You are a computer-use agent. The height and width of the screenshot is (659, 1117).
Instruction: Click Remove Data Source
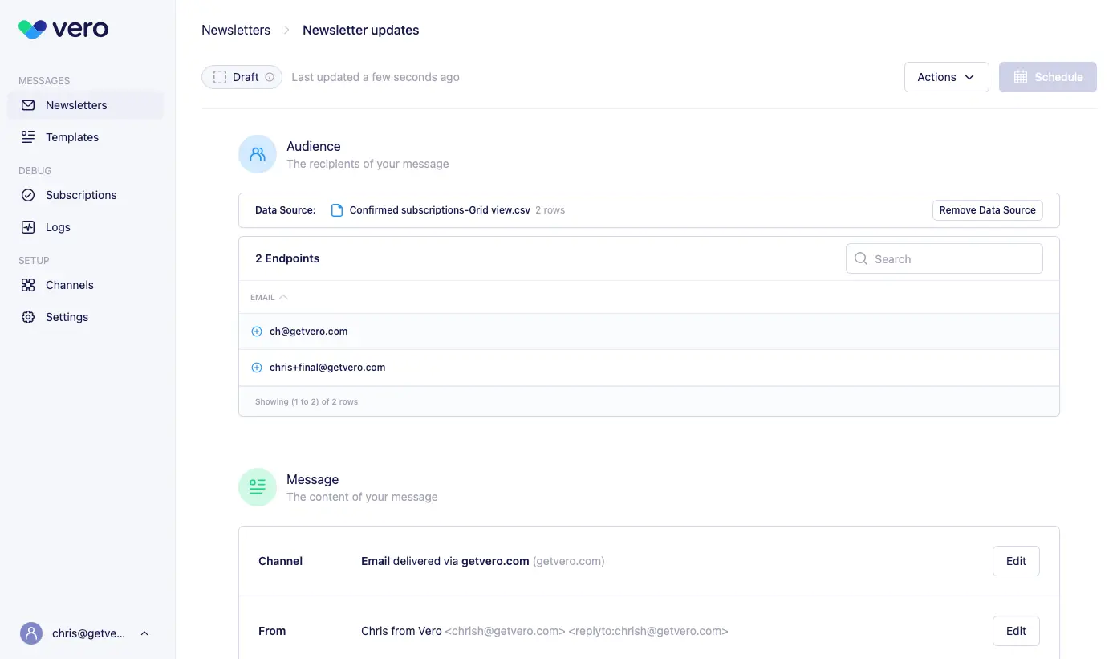[x=986, y=209]
